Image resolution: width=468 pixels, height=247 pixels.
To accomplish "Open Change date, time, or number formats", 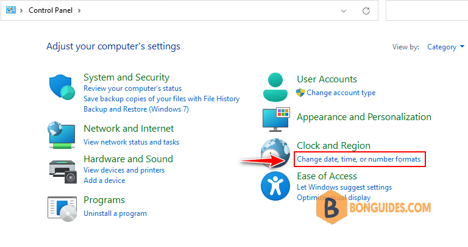I will pyautogui.click(x=358, y=159).
